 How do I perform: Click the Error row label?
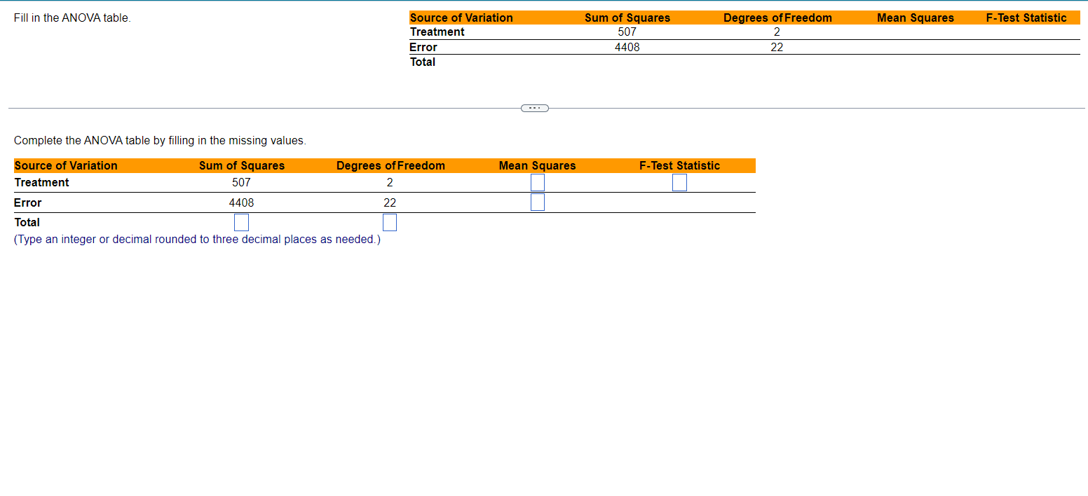click(27, 202)
